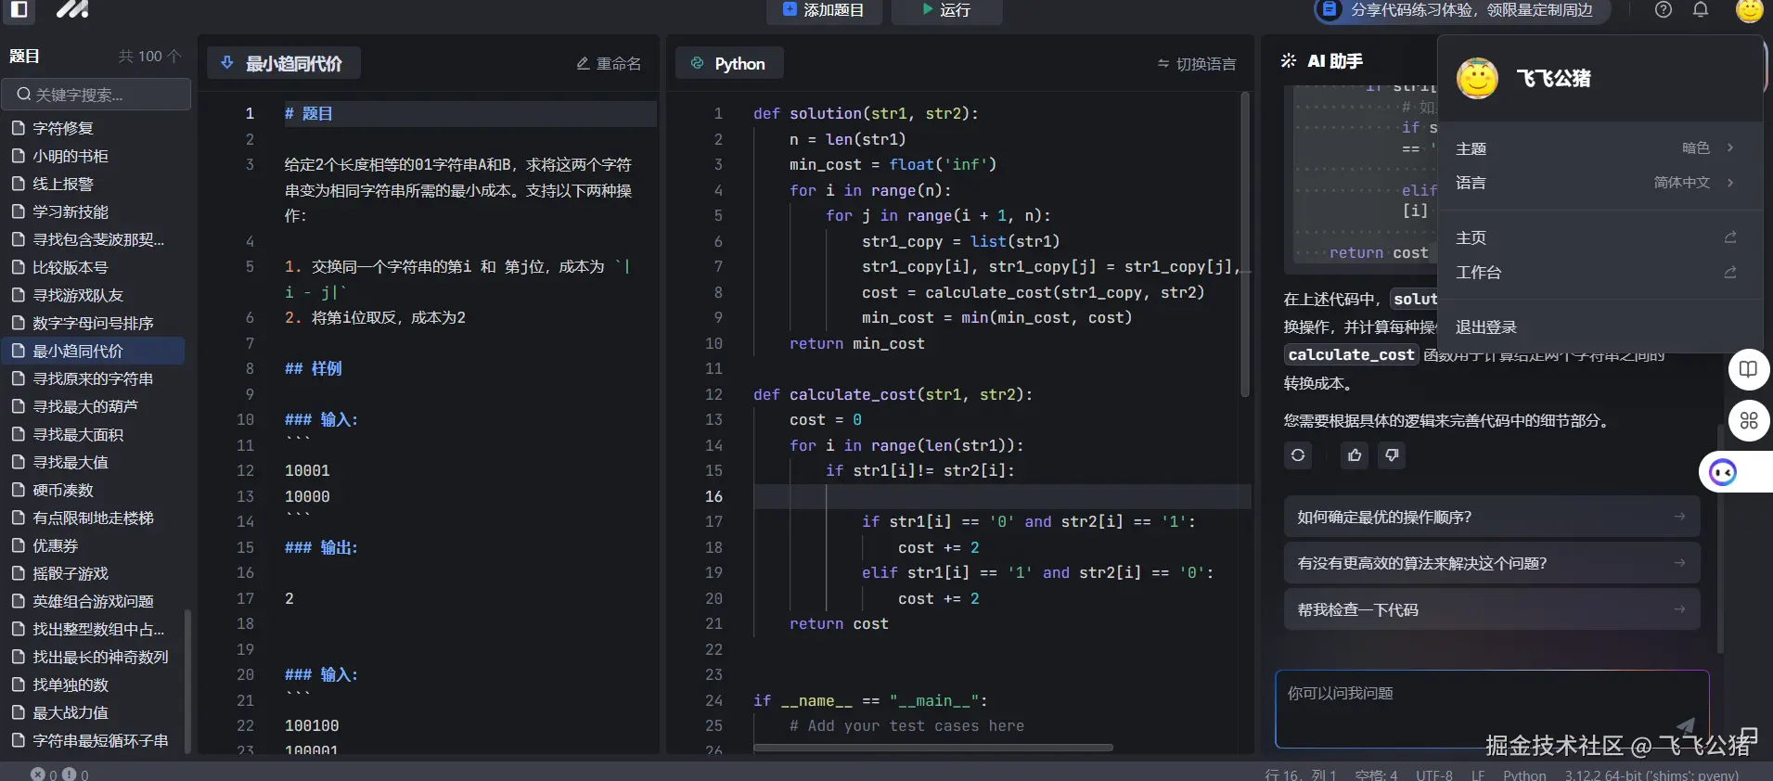Open the 比较版本号 problem
The height and width of the screenshot is (781, 1773).
click(94, 267)
